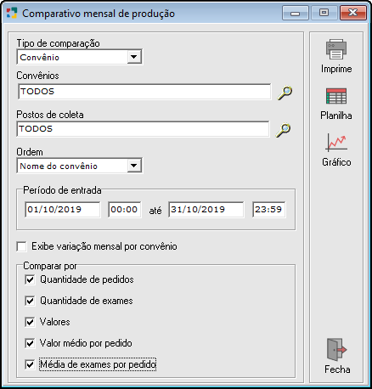Screen dimensions: 372x389
Task: Expand the Tipo de comparação dropdown
Action: [134, 57]
